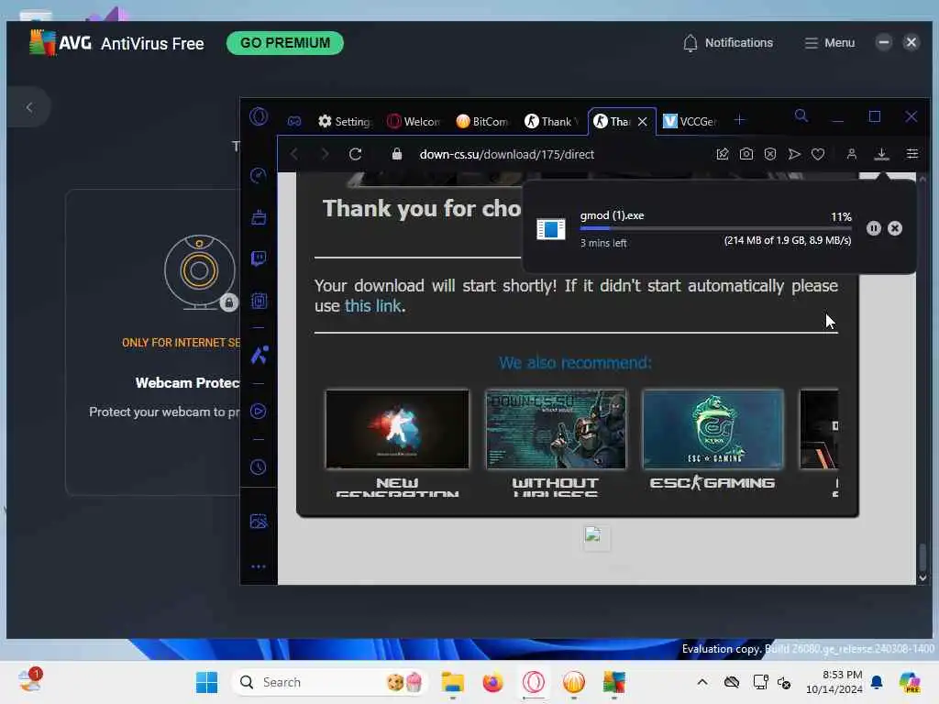This screenshot has height=704, width=939.
Task: Open the Player icon in sidebar
Action: point(258,412)
